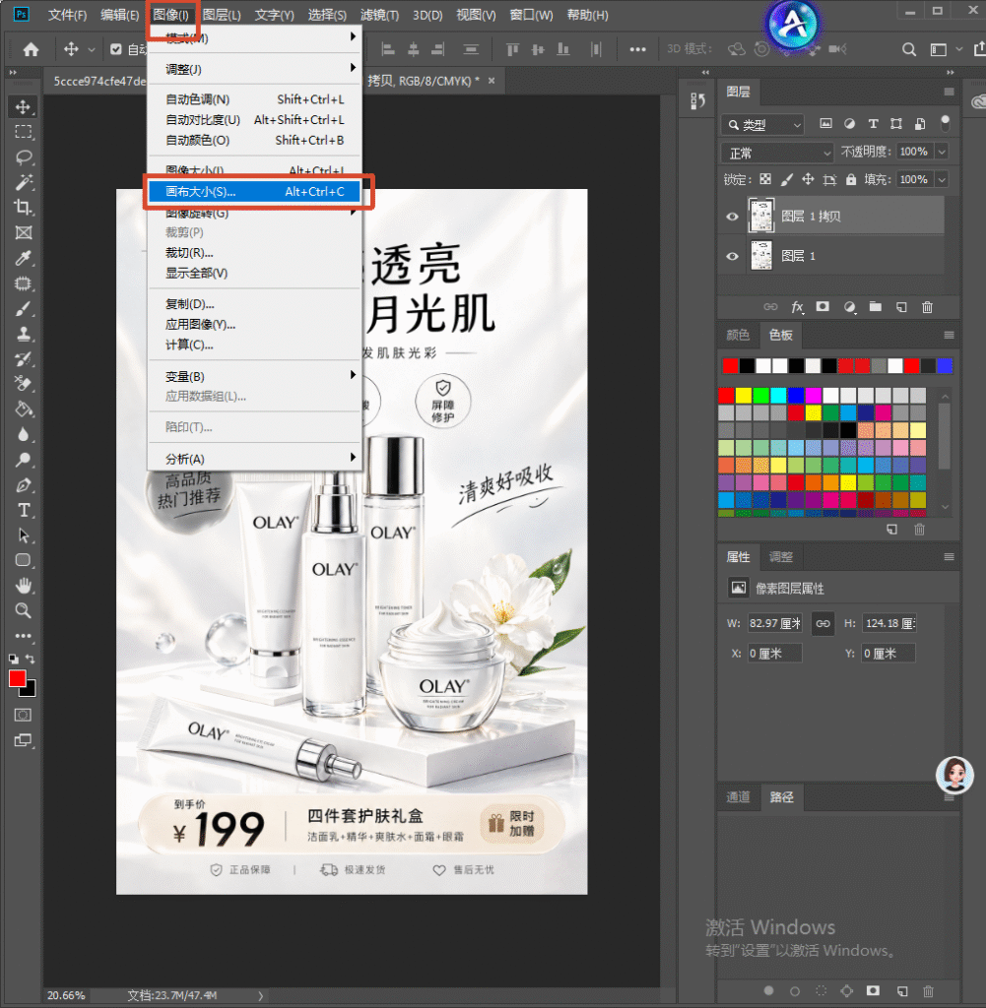Select the Pen tool
Viewport: 986px width, 1008px height.
coord(24,485)
